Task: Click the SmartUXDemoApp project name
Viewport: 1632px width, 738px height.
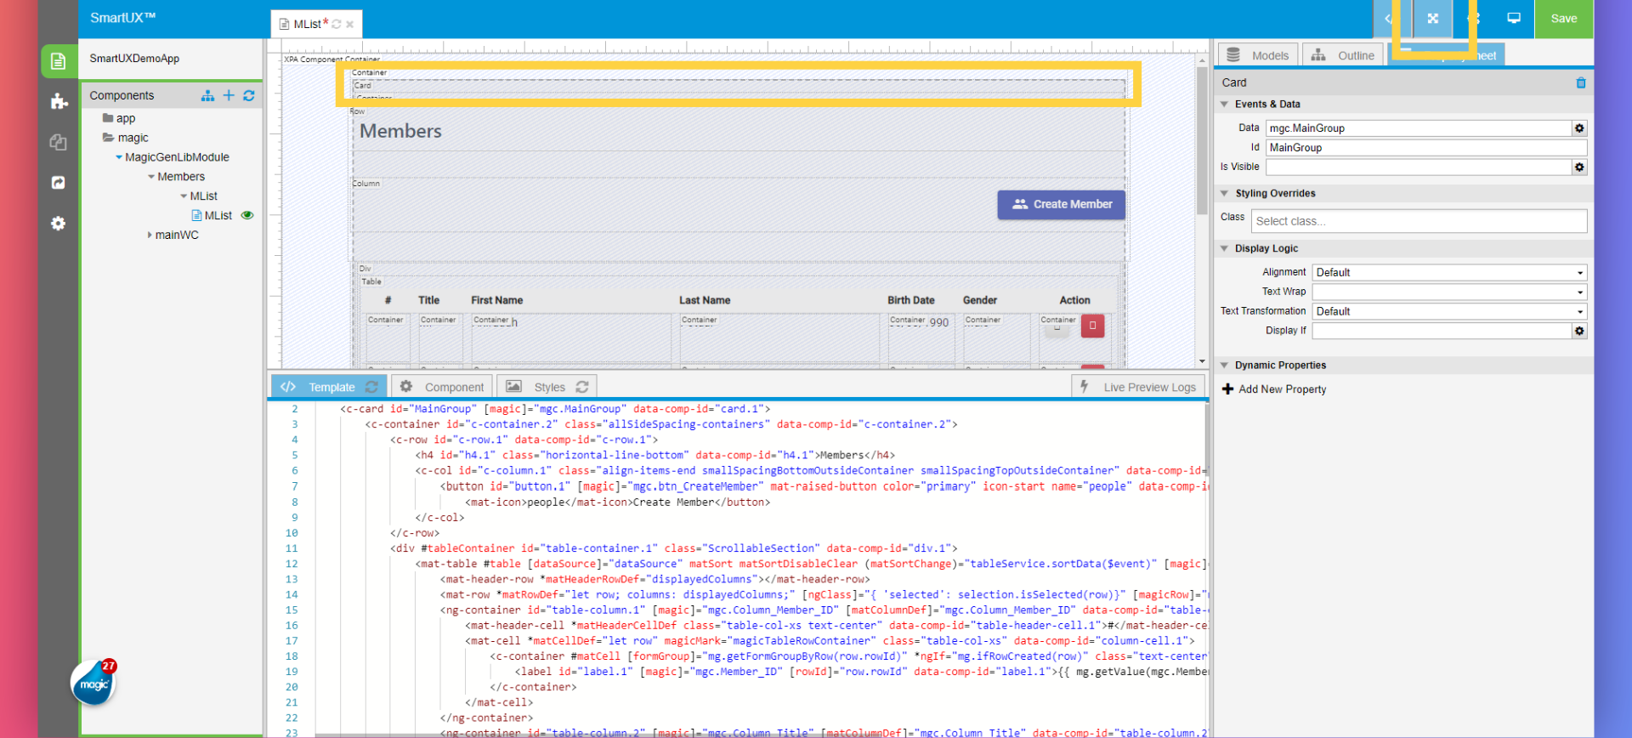Action: 134,59
